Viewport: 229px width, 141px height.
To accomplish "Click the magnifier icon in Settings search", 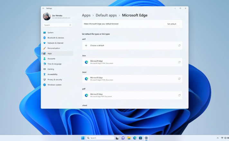I will pos(70,25).
